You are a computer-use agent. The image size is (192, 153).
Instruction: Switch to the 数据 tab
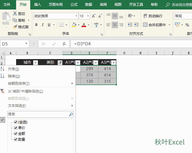point(89,5)
